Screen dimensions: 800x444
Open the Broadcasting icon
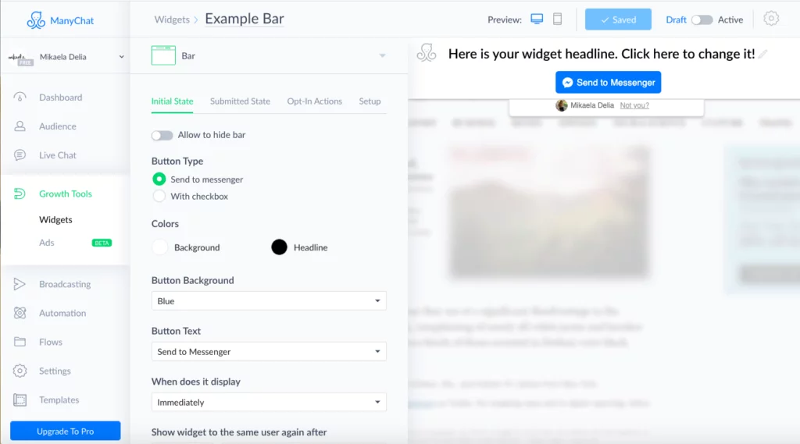(x=20, y=284)
